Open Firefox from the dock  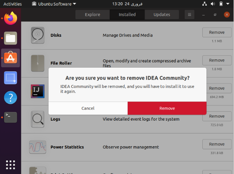tap(11, 18)
